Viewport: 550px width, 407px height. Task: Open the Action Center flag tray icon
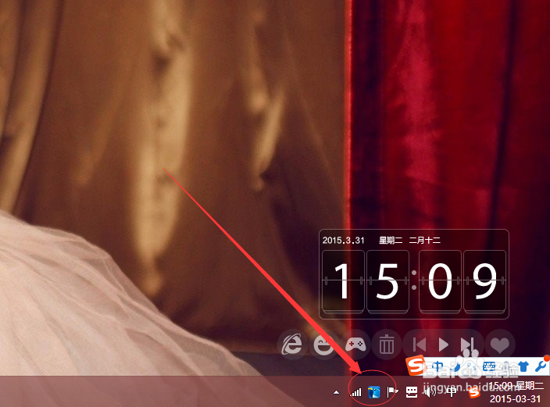pos(392,392)
